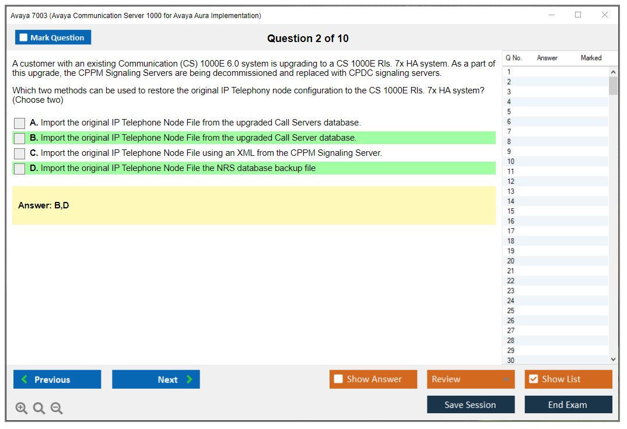Click the zoom out magnifier icon
The height and width of the screenshot is (429, 627).
[57, 409]
